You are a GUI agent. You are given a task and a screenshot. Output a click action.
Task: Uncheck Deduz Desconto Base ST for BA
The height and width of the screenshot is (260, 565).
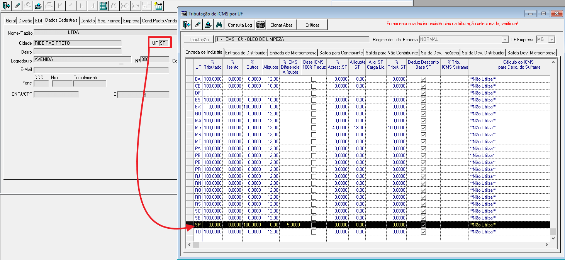pyautogui.click(x=423, y=79)
